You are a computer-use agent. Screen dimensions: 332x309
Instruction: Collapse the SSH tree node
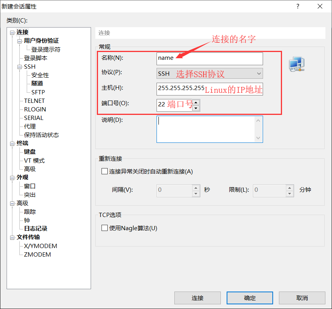pos(20,67)
